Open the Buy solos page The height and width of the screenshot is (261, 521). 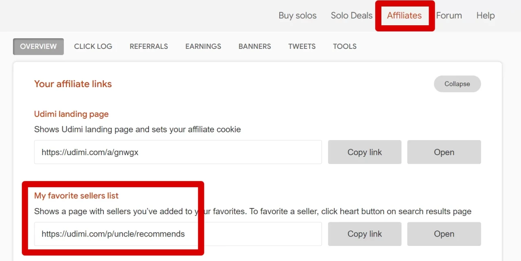297,15
